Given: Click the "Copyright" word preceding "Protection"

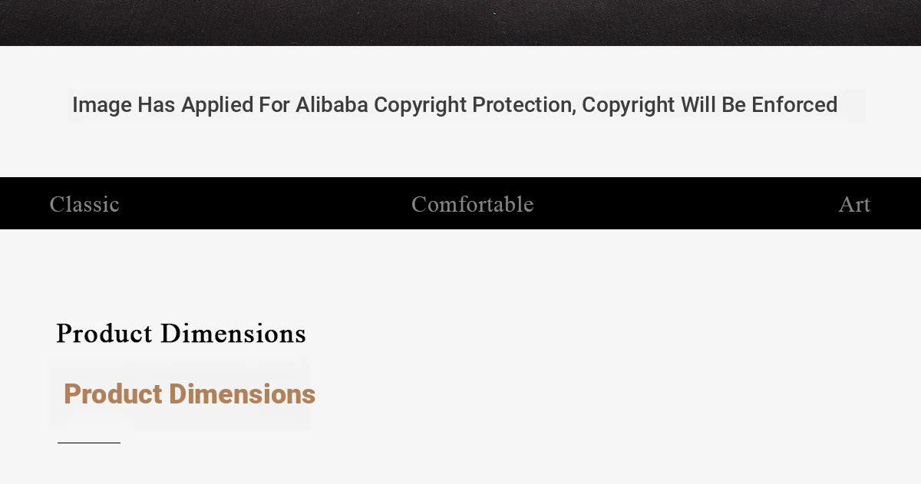Looking at the screenshot, I should (420, 105).
